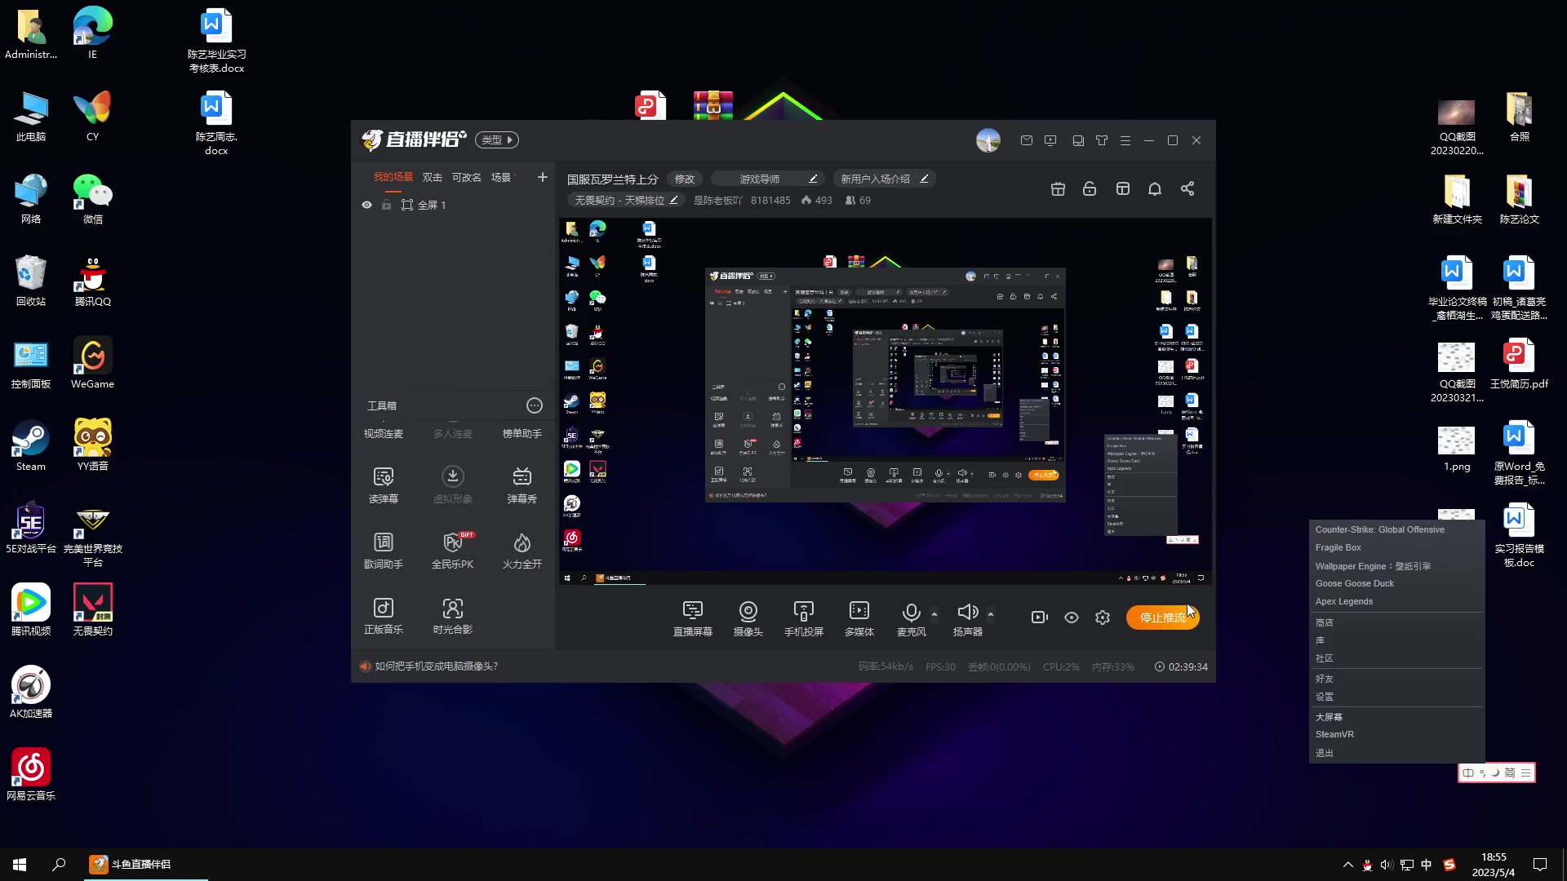Open the WeGame desktop shortcut
Image resolution: width=1567 pixels, height=881 pixels.
[92, 363]
